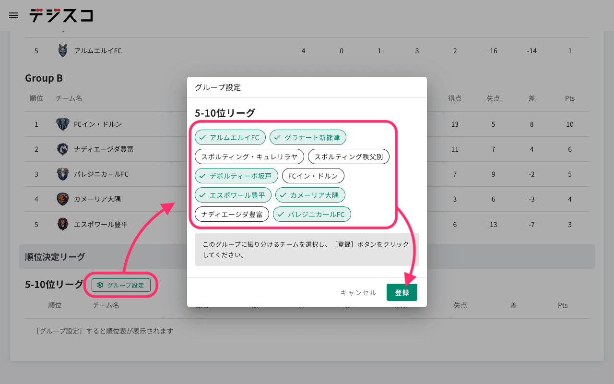Enable the ナディエージダ豊富 chip in dialog
614x384 pixels.
pyautogui.click(x=232, y=214)
